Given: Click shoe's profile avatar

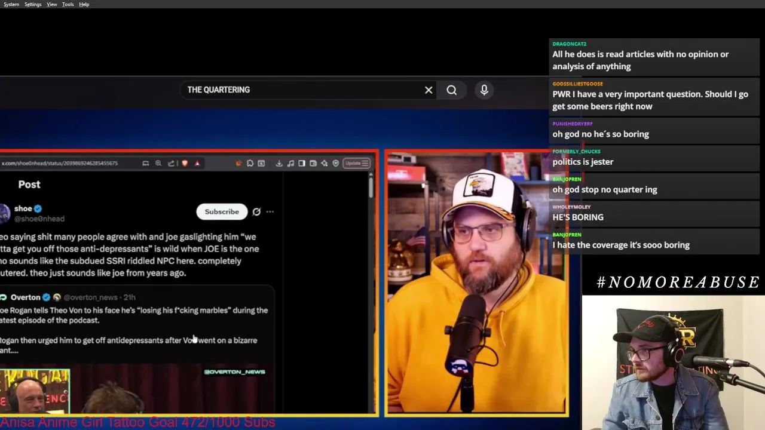Looking at the screenshot, I should (x=5, y=213).
